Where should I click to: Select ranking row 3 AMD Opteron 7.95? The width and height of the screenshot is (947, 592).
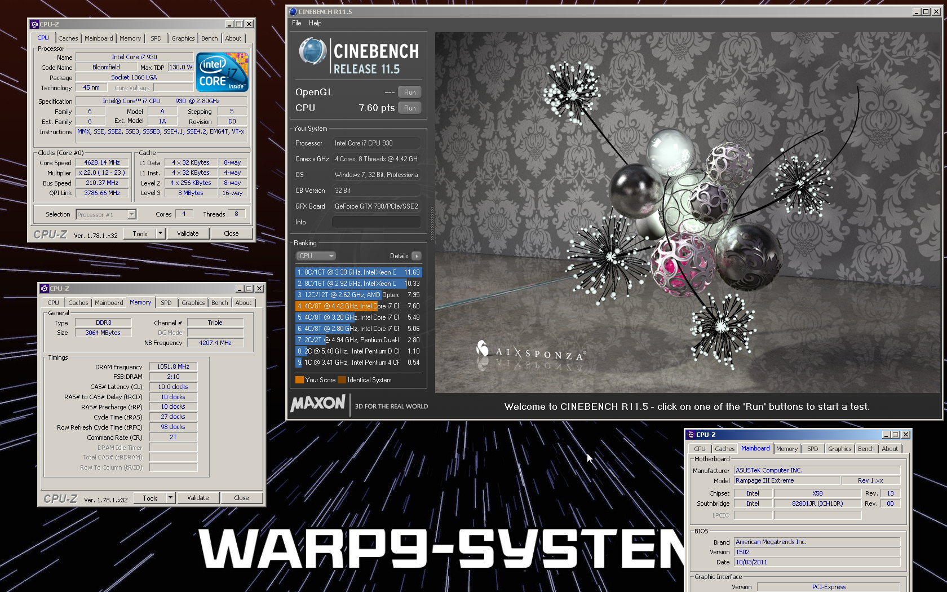(x=359, y=295)
